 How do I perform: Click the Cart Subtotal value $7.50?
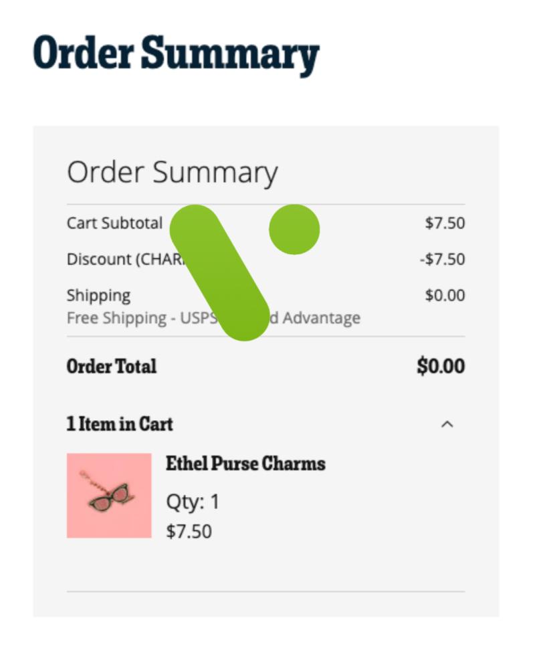pyautogui.click(x=445, y=223)
